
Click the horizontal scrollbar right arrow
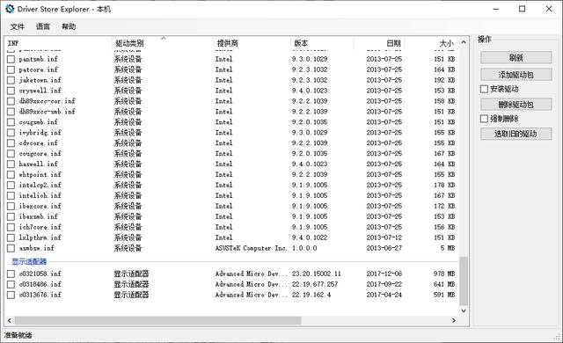[x=454, y=320]
